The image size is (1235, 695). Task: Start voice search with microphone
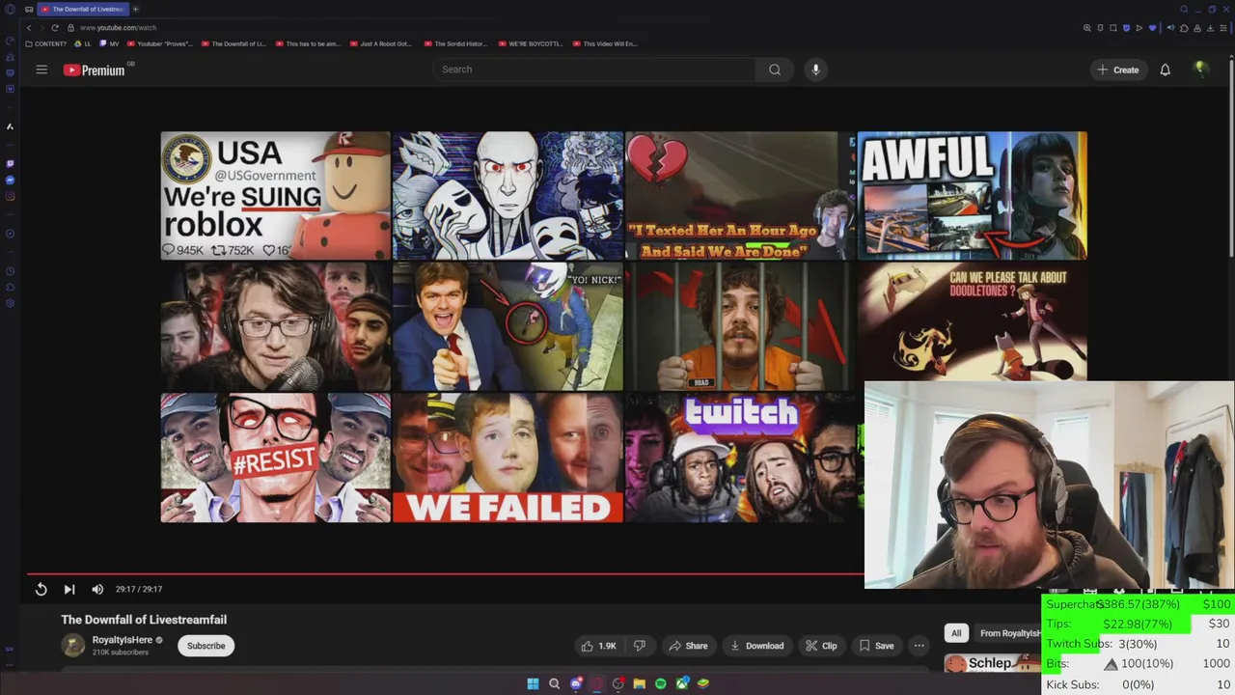815,69
